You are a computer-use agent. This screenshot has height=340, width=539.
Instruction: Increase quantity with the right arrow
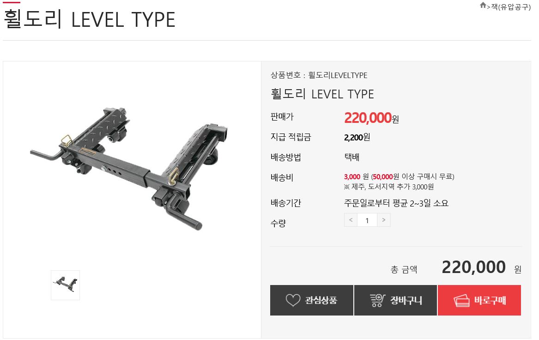(x=384, y=220)
